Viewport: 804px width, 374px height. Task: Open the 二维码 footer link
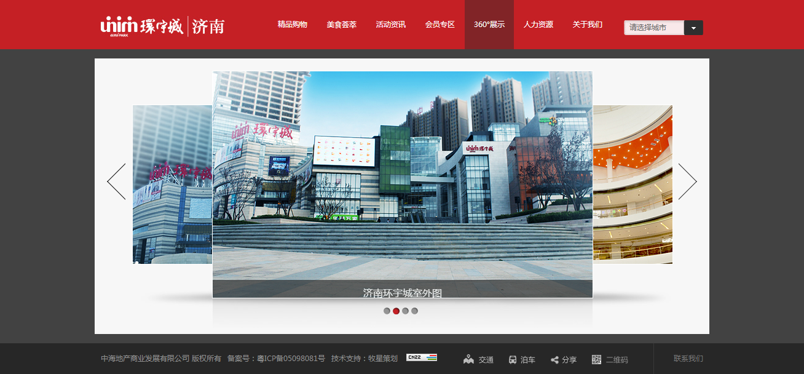point(617,360)
